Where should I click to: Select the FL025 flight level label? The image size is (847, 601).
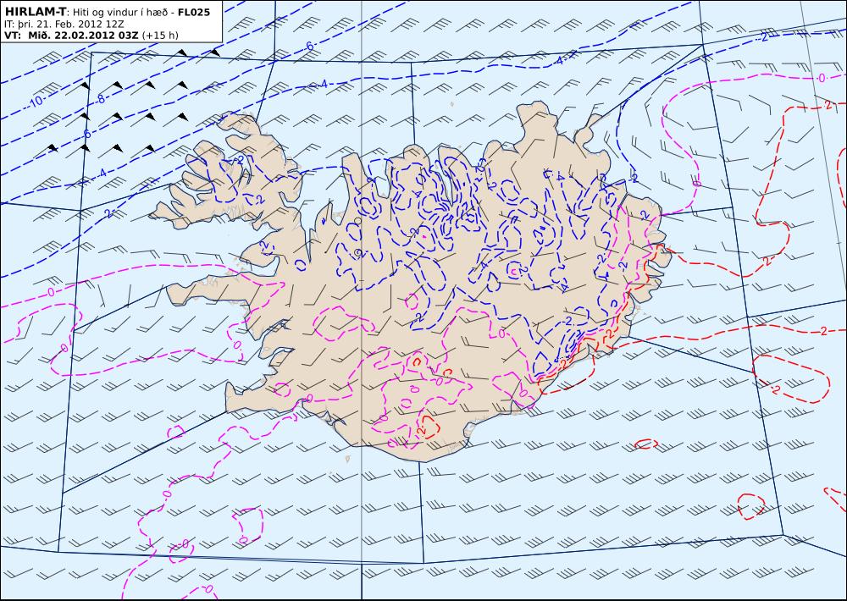pos(193,12)
